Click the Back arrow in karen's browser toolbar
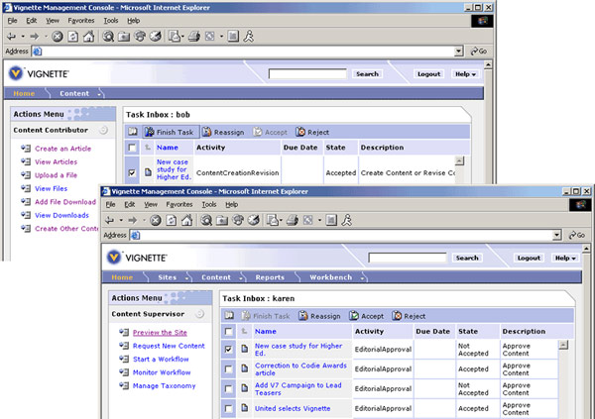Image resolution: width=595 pixels, height=419 pixels. point(109,220)
